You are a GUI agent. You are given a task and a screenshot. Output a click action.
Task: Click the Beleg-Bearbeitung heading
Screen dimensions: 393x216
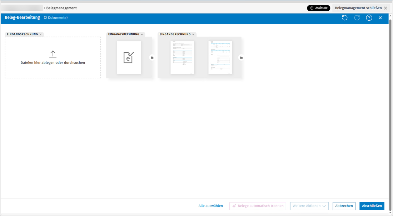(22, 17)
